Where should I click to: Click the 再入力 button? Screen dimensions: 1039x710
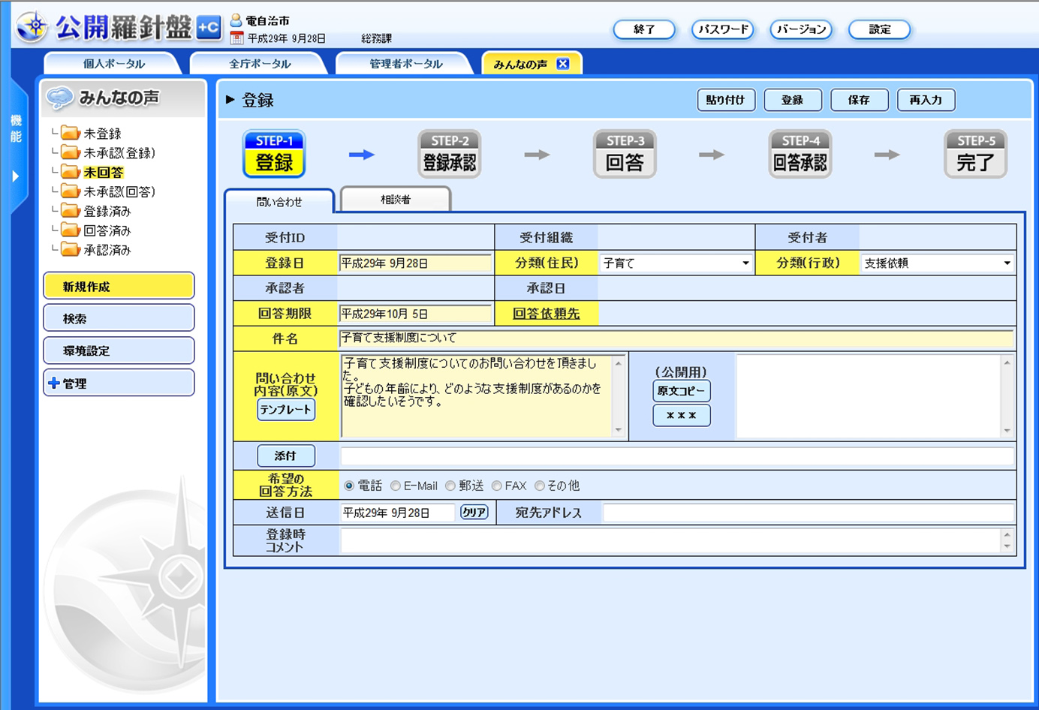click(926, 100)
